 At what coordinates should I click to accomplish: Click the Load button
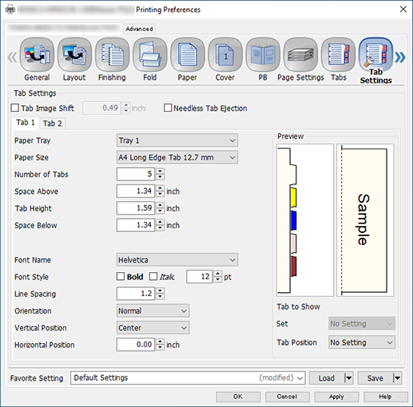pos(327,378)
